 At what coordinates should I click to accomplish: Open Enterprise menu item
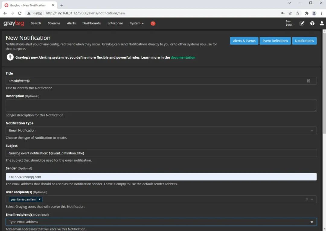115,23
